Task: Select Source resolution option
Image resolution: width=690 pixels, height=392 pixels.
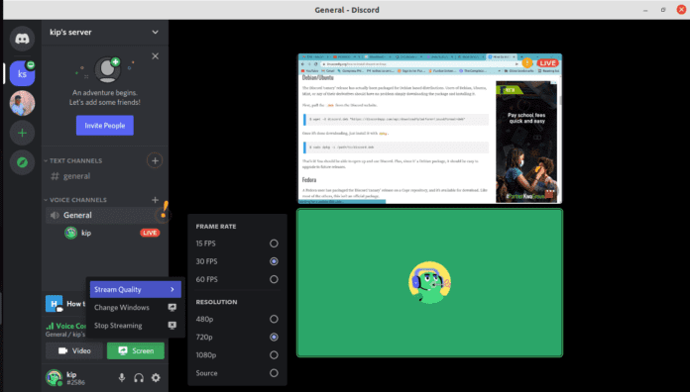Action: click(237, 373)
